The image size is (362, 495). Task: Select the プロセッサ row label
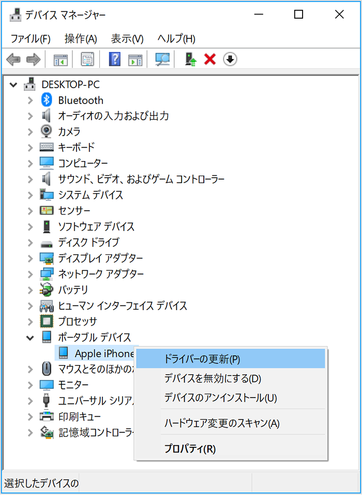(77, 322)
